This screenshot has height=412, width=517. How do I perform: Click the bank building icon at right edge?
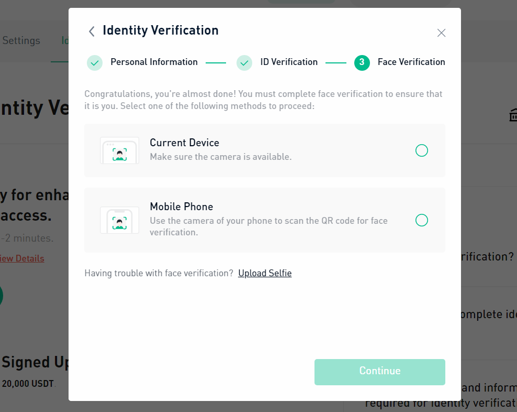[513, 115]
